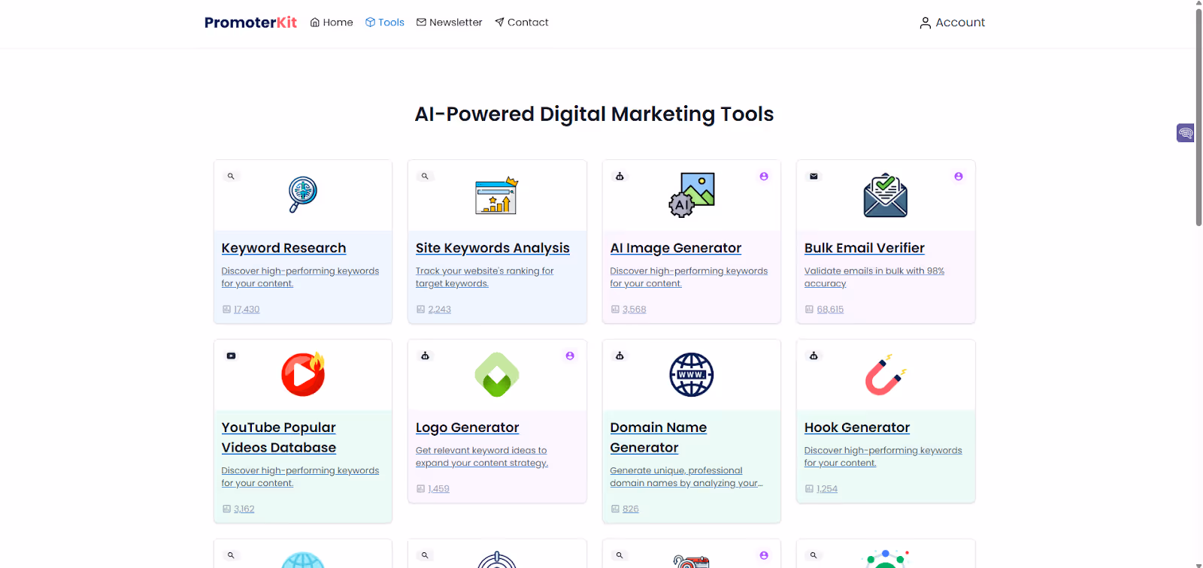Click the purple account badge on Logo Generator

coord(570,356)
